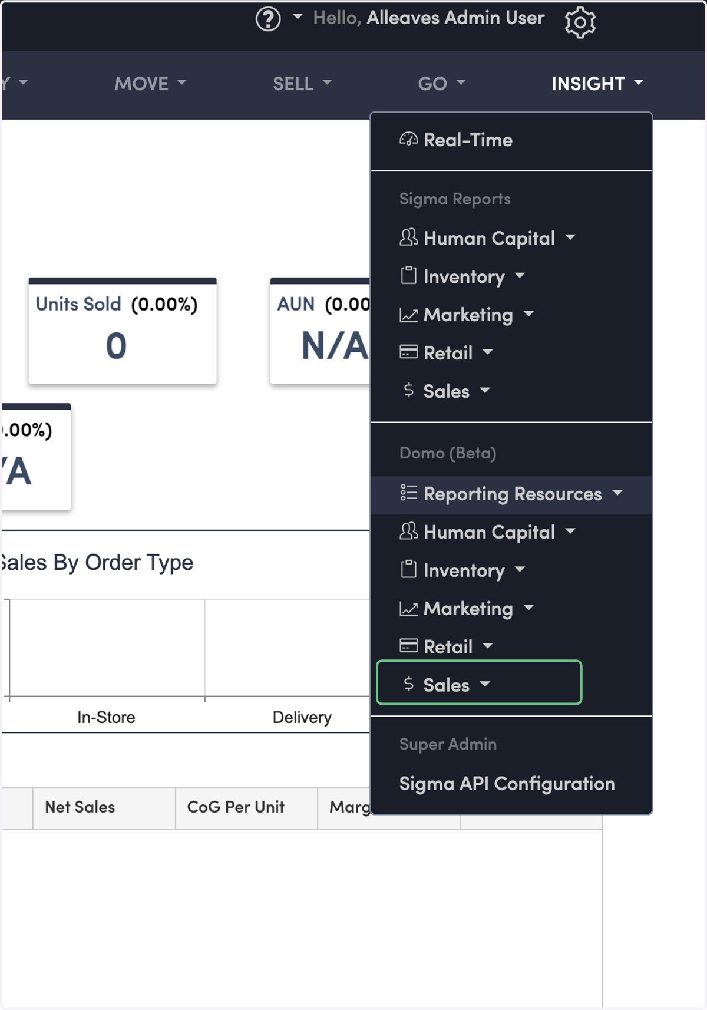The width and height of the screenshot is (707, 1010).
Task: Click the Net Sales column header
Action: point(104,808)
